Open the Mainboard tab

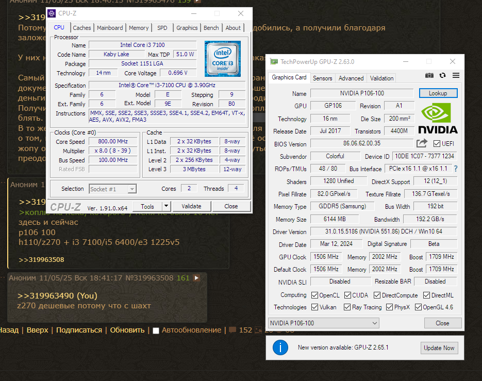(110, 28)
